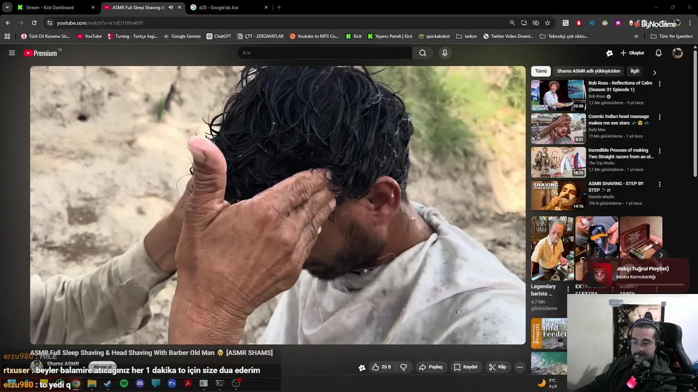Open ASMR SHAVING - STEP BY STEP title

coord(616,187)
